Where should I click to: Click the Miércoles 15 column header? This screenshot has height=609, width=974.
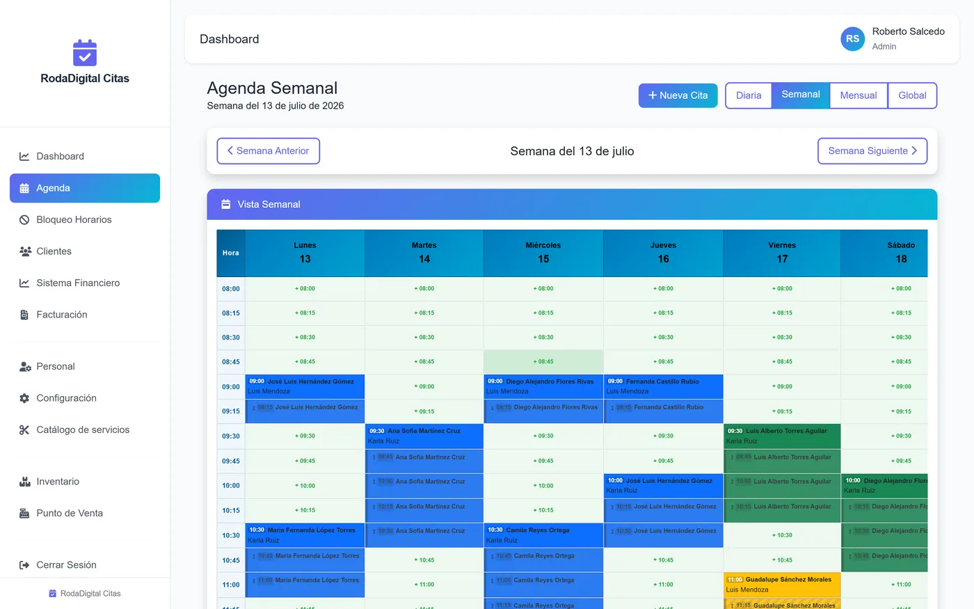(x=543, y=253)
